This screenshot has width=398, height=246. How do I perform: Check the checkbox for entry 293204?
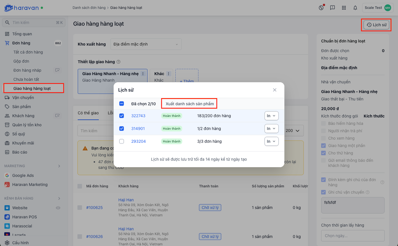pyautogui.click(x=122, y=141)
